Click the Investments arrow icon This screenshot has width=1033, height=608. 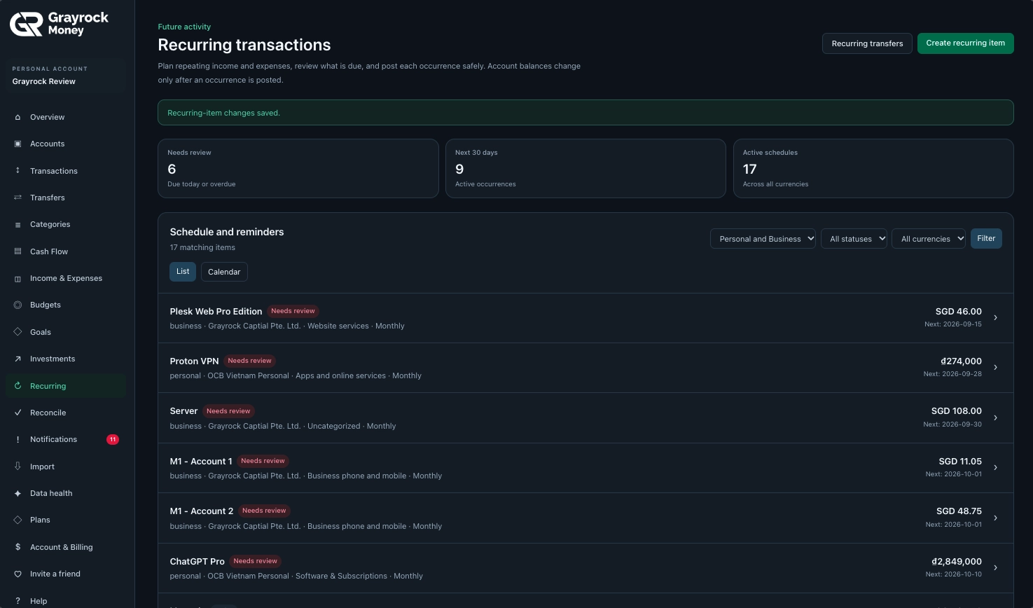coord(18,359)
